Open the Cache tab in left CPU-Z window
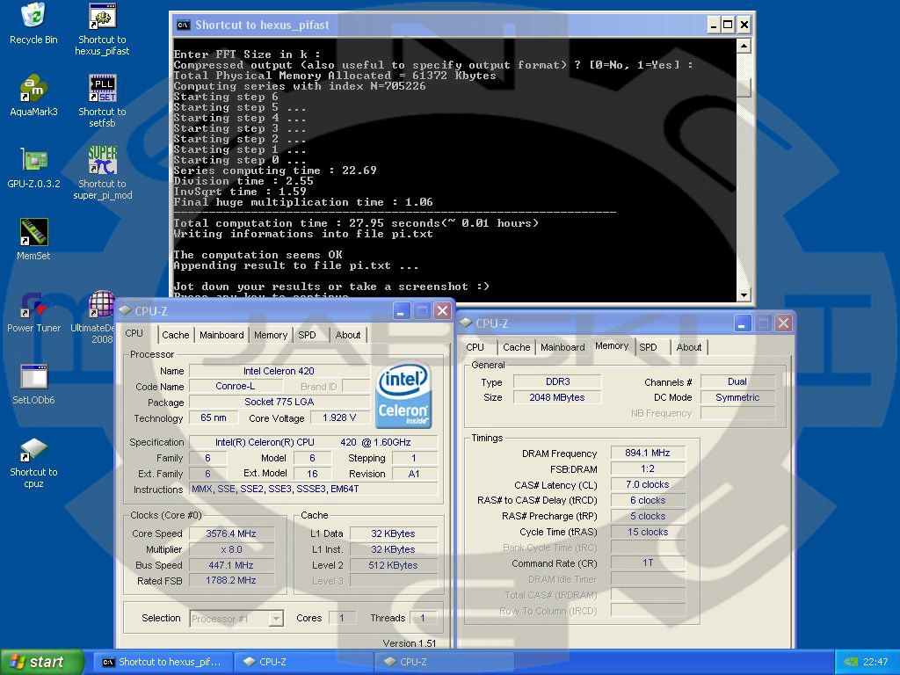The height and width of the screenshot is (675, 900). coord(175,335)
